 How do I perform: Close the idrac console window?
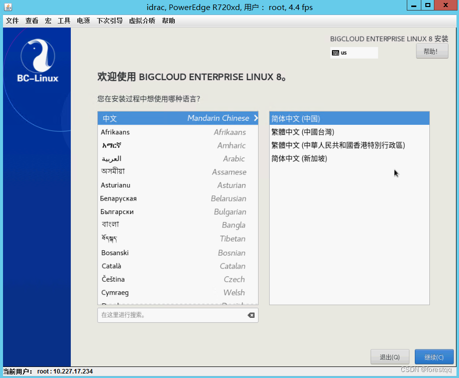(445, 5)
